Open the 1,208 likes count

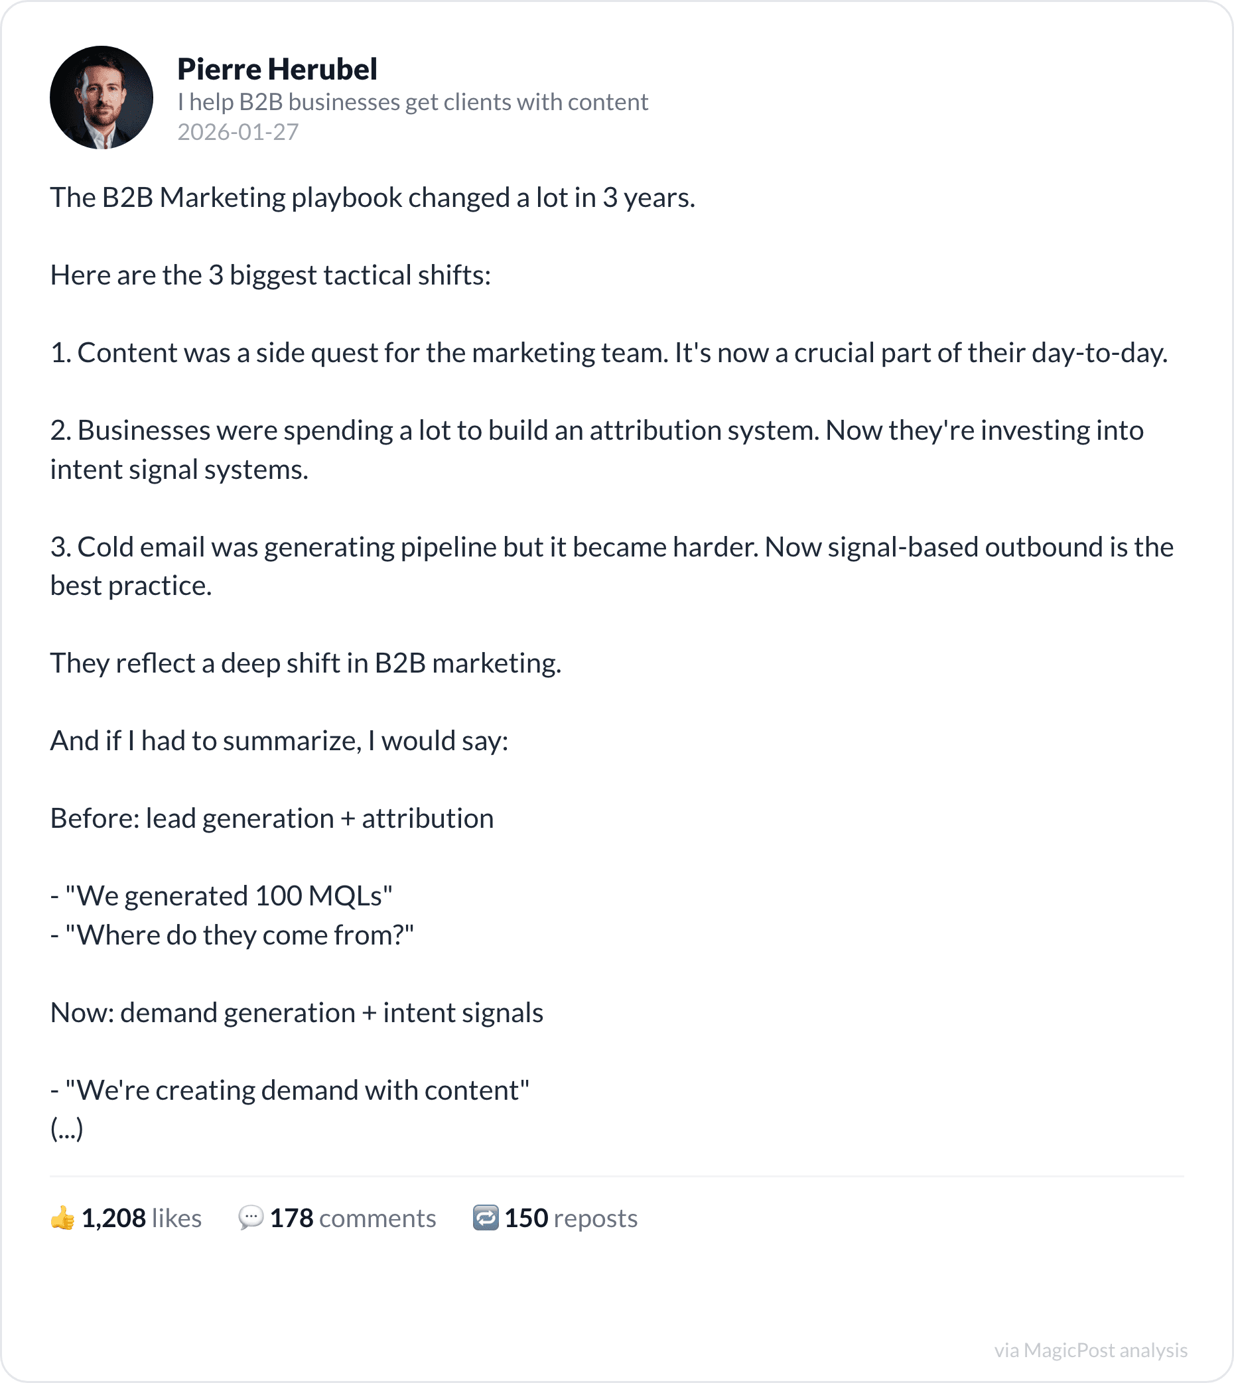pos(142,1218)
